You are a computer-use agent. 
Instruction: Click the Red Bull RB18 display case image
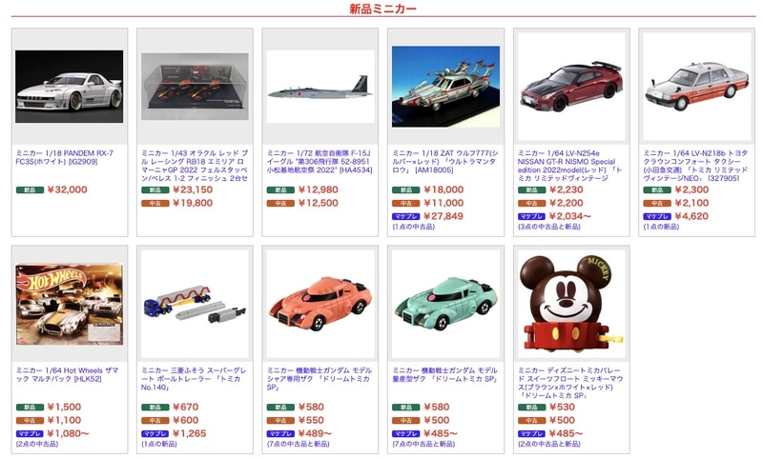click(195, 87)
